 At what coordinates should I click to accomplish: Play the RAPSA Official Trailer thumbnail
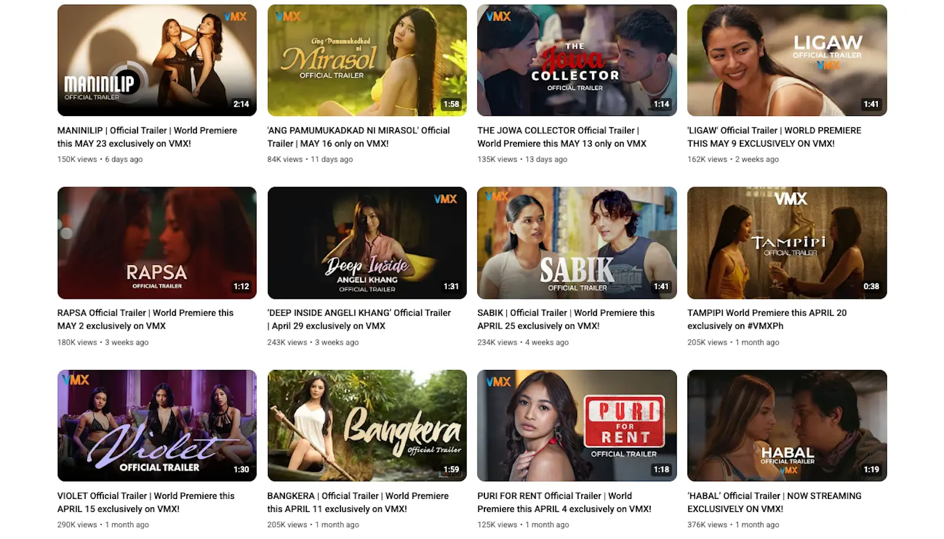(x=156, y=243)
